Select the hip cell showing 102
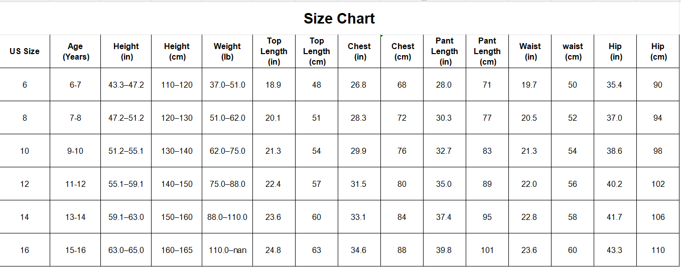This screenshot has height=268, width=681. 658,184
